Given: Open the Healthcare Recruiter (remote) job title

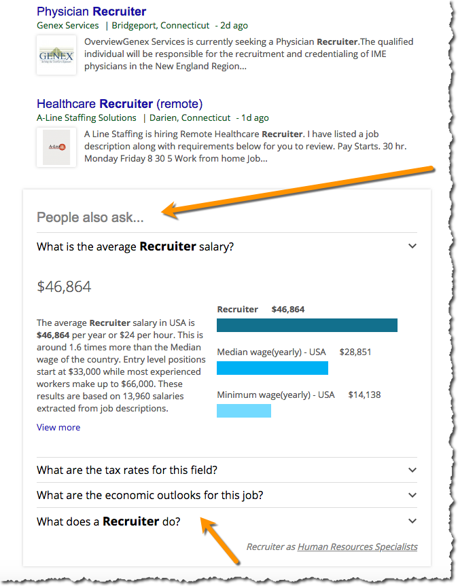Looking at the screenshot, I should tap(120, 104).
